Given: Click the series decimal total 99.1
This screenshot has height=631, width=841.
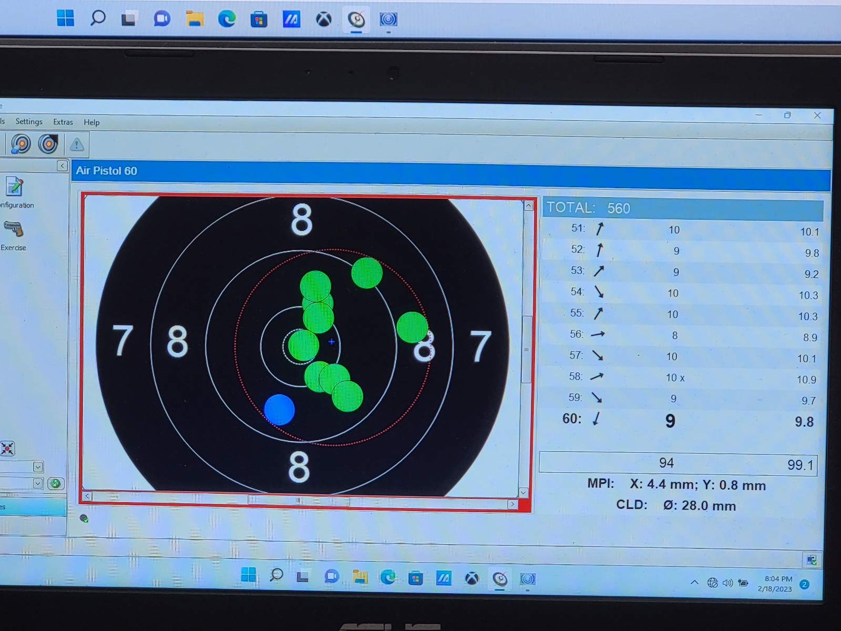Looking at the screenshot, I should (x=800, y=465).
